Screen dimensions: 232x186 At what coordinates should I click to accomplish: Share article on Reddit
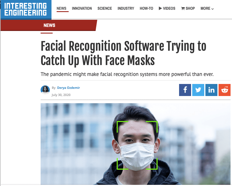point(225,90)
